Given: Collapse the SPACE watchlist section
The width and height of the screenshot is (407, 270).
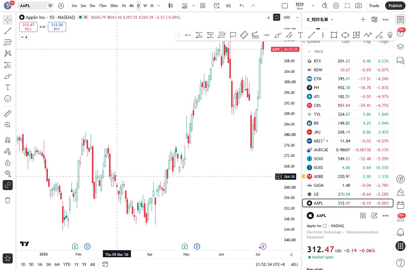Looking at the screenshot, I should tap(309, 52).
